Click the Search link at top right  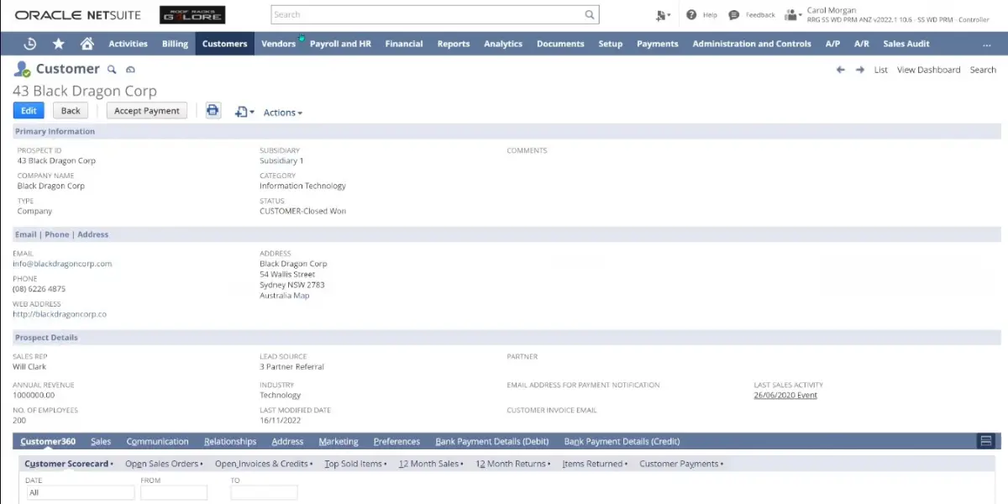pyautogui.click(x=983, y=70)
